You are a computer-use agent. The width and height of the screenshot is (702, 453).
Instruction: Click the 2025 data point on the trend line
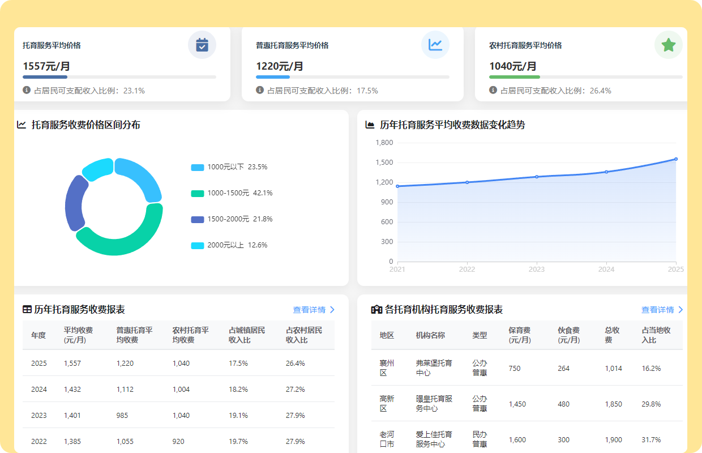(676, 159)
